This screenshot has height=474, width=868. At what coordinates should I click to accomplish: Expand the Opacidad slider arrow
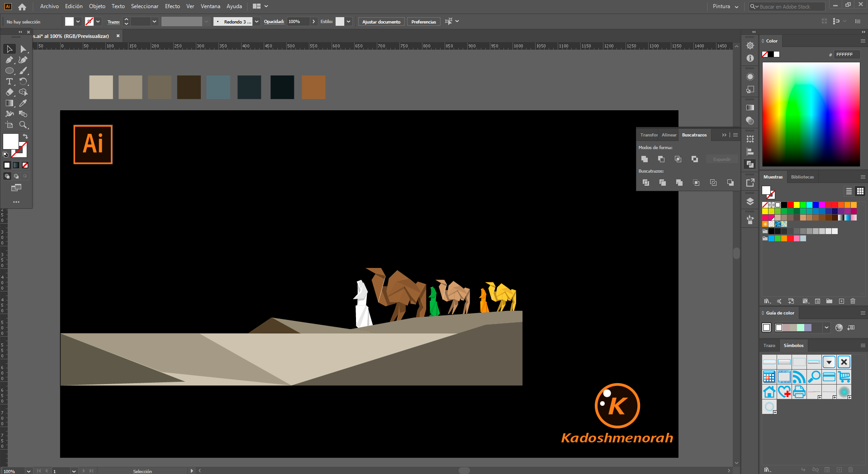pos(313,22)
